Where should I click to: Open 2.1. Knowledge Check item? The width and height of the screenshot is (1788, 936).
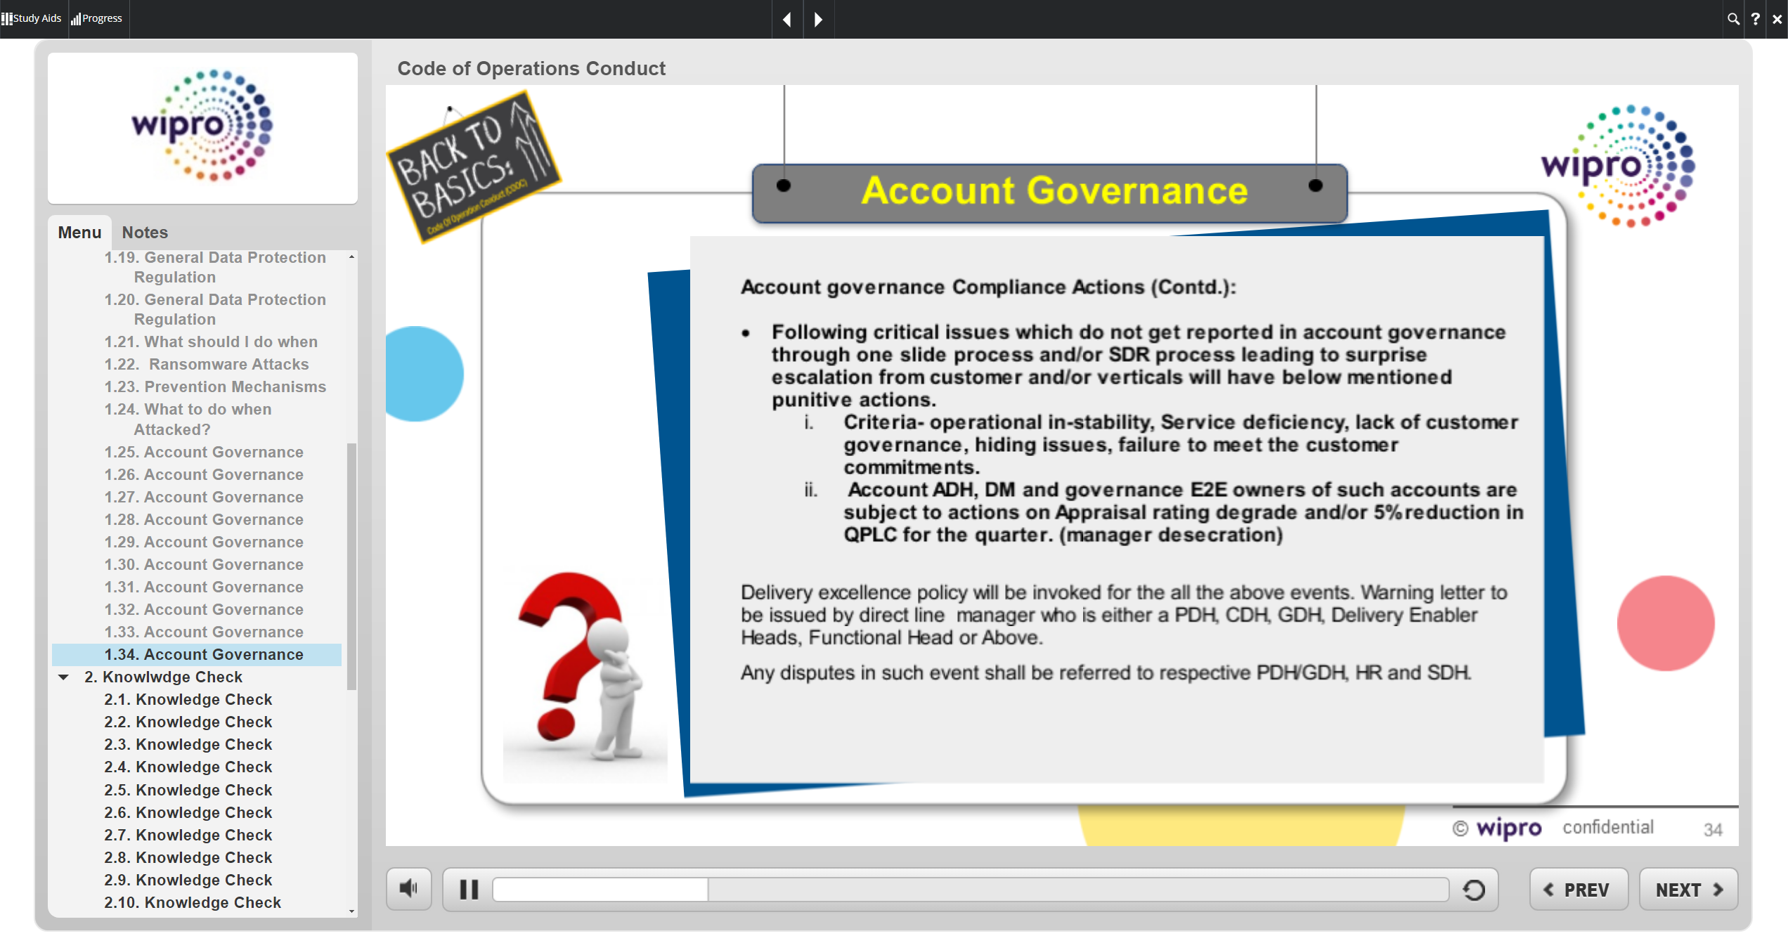(188, 700)
